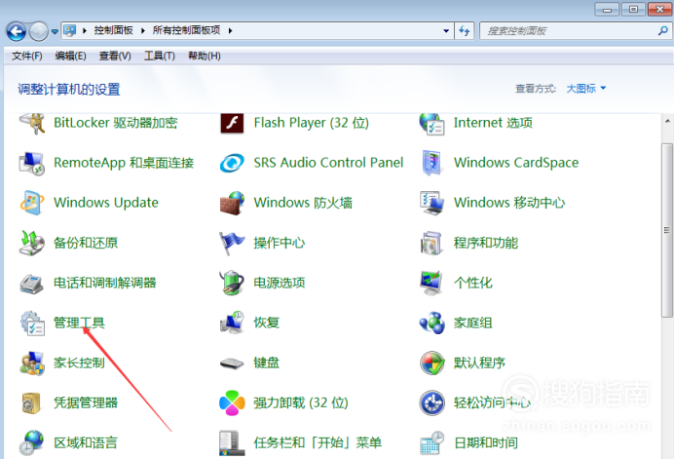Click the 程序和功能 icon

click(431, 243)
